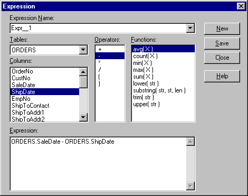Click Columns list scroll down arrow
Image resolution: width=248 pixels, height=196 pixels.
click(83, 117)
